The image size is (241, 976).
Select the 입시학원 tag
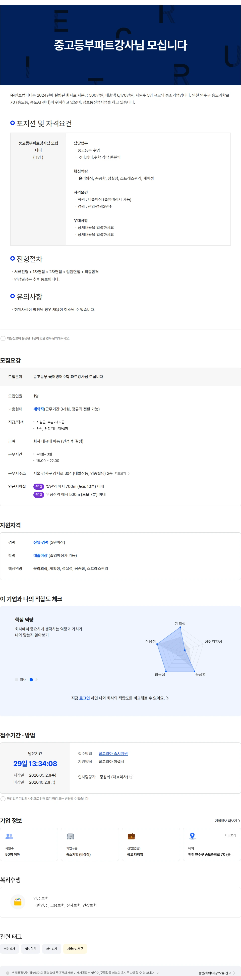pos(31,949)
